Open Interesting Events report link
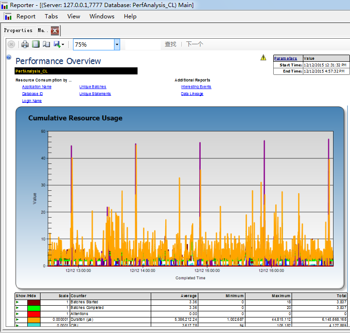 (x=196, y=87)
